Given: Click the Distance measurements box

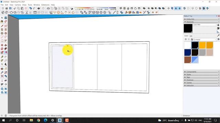Looking at the screenshot, I should point(205,115).
